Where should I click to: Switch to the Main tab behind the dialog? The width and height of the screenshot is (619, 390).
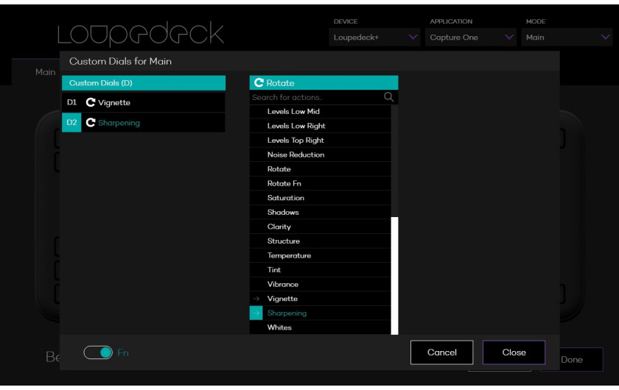46,72
